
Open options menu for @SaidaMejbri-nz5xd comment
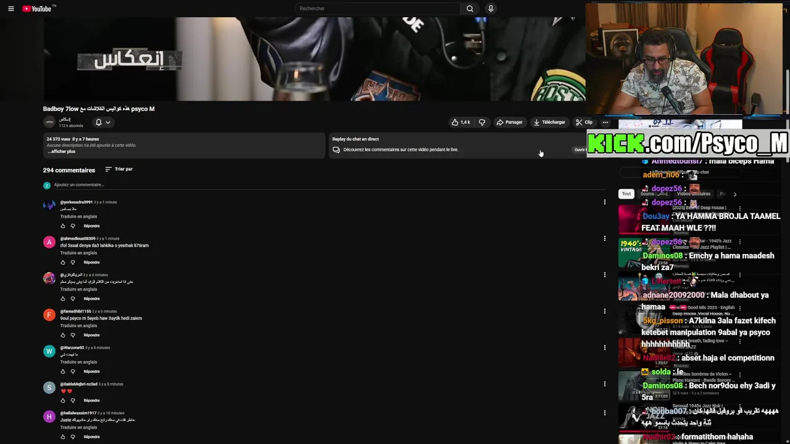coord(604,384)
